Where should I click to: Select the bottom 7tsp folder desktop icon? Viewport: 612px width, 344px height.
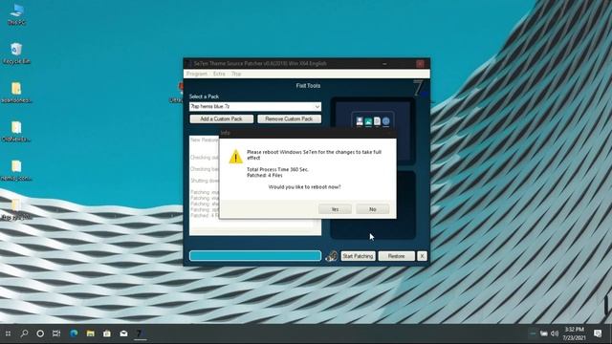point(16,209)
